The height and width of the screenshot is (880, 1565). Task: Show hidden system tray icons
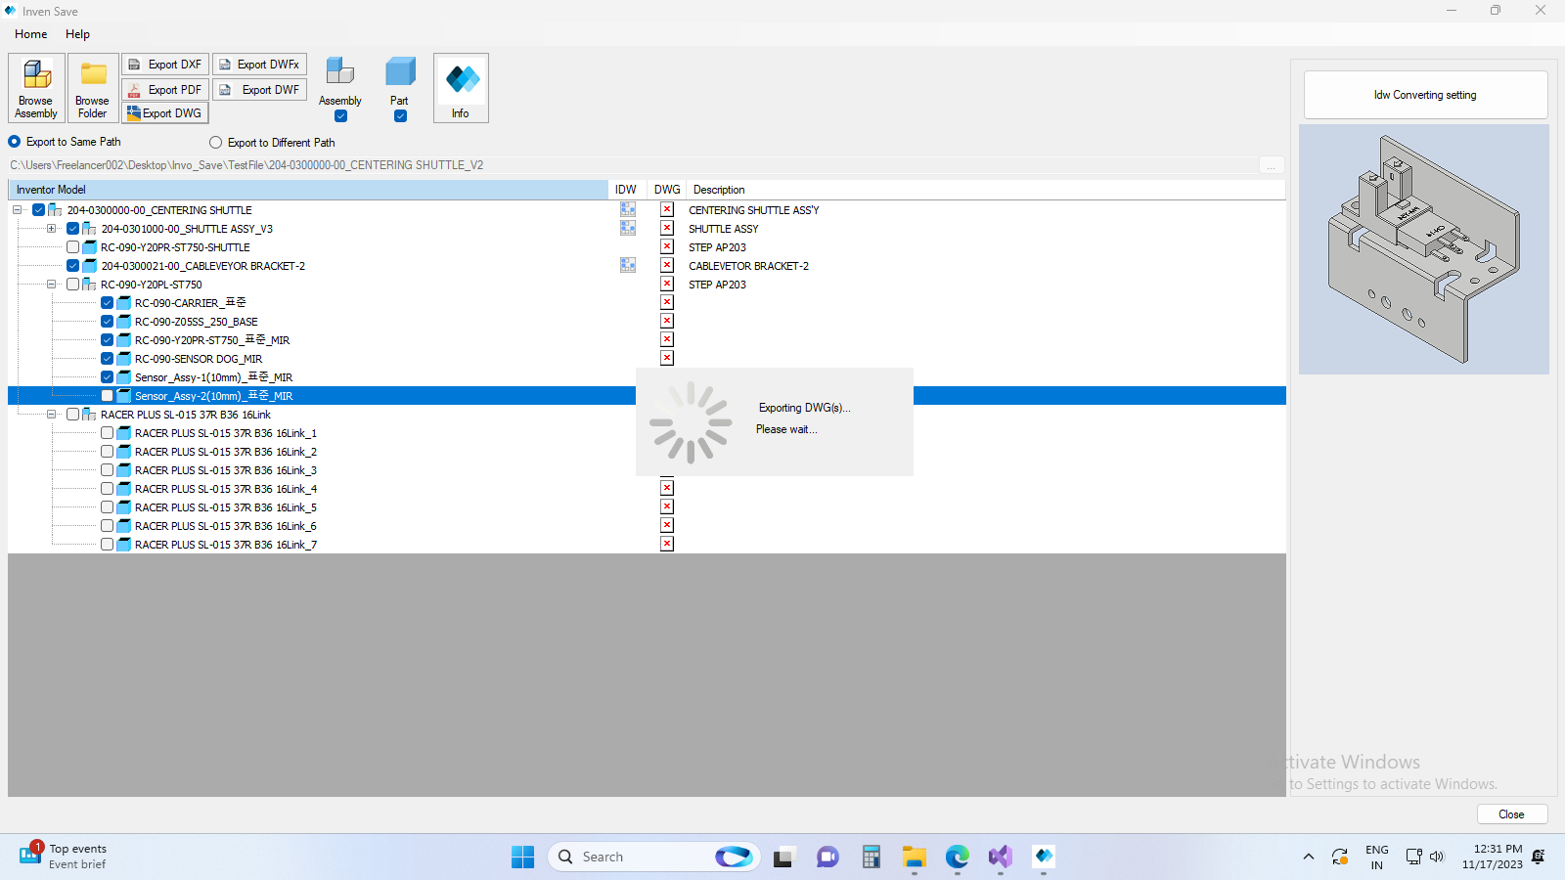1308,857
